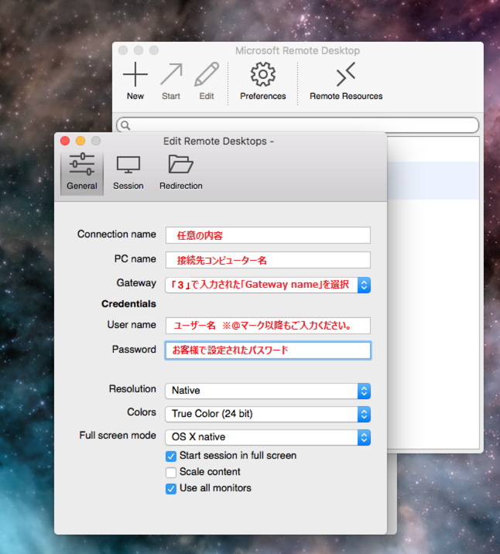Switch to the Redirection tab

click(181, 173)
